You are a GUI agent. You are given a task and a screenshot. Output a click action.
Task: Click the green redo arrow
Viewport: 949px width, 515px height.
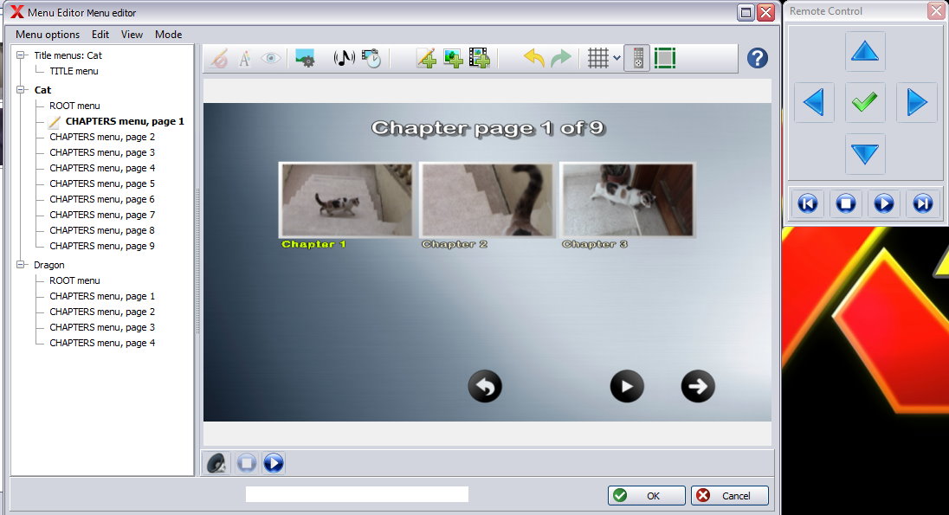click(x=561, y=58)
